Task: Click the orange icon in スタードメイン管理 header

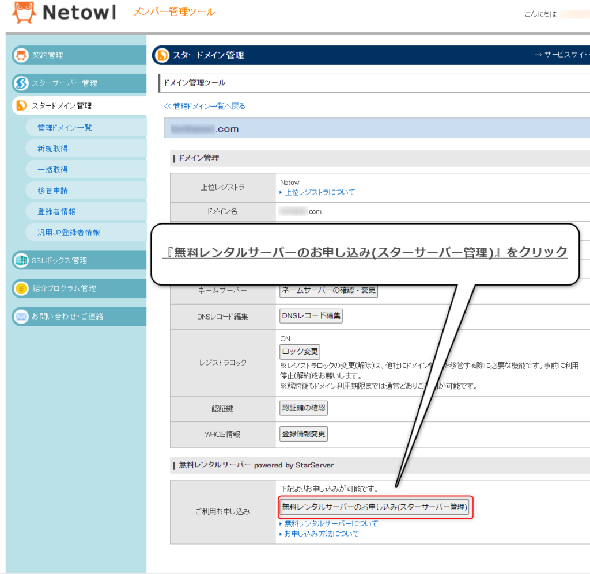Action: point(162,55)
